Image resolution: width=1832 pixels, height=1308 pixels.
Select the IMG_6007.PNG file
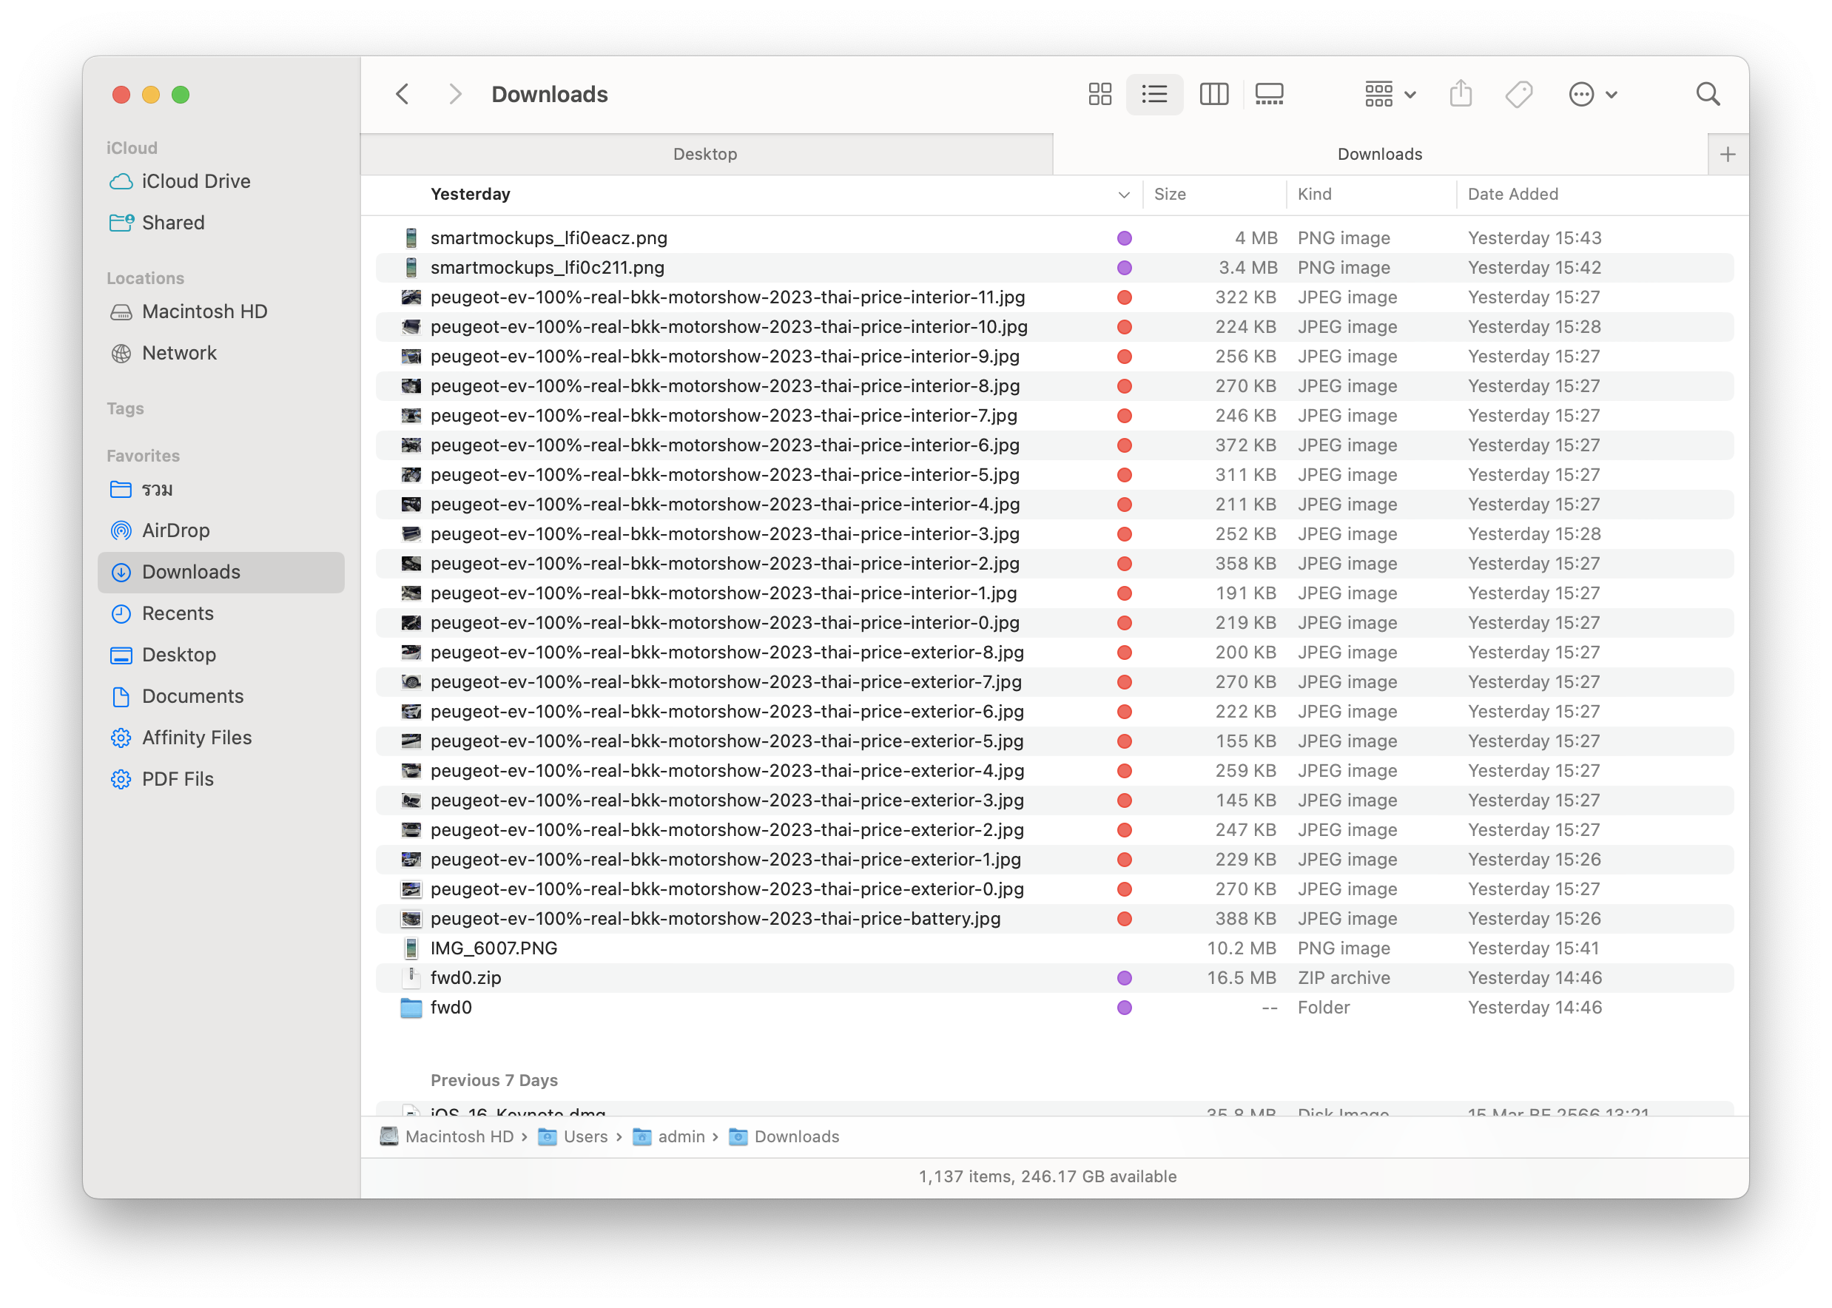[x=494, y=948]
